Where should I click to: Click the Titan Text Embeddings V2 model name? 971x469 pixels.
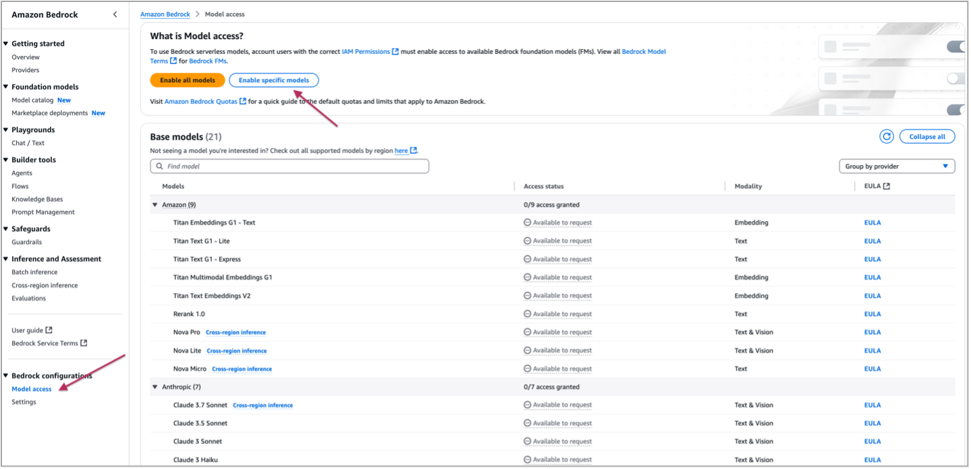point(213,296)
